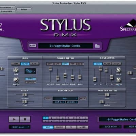Click the Gain fader handle
The height and width of the screenshot is (136, 136).
[80, 77]
